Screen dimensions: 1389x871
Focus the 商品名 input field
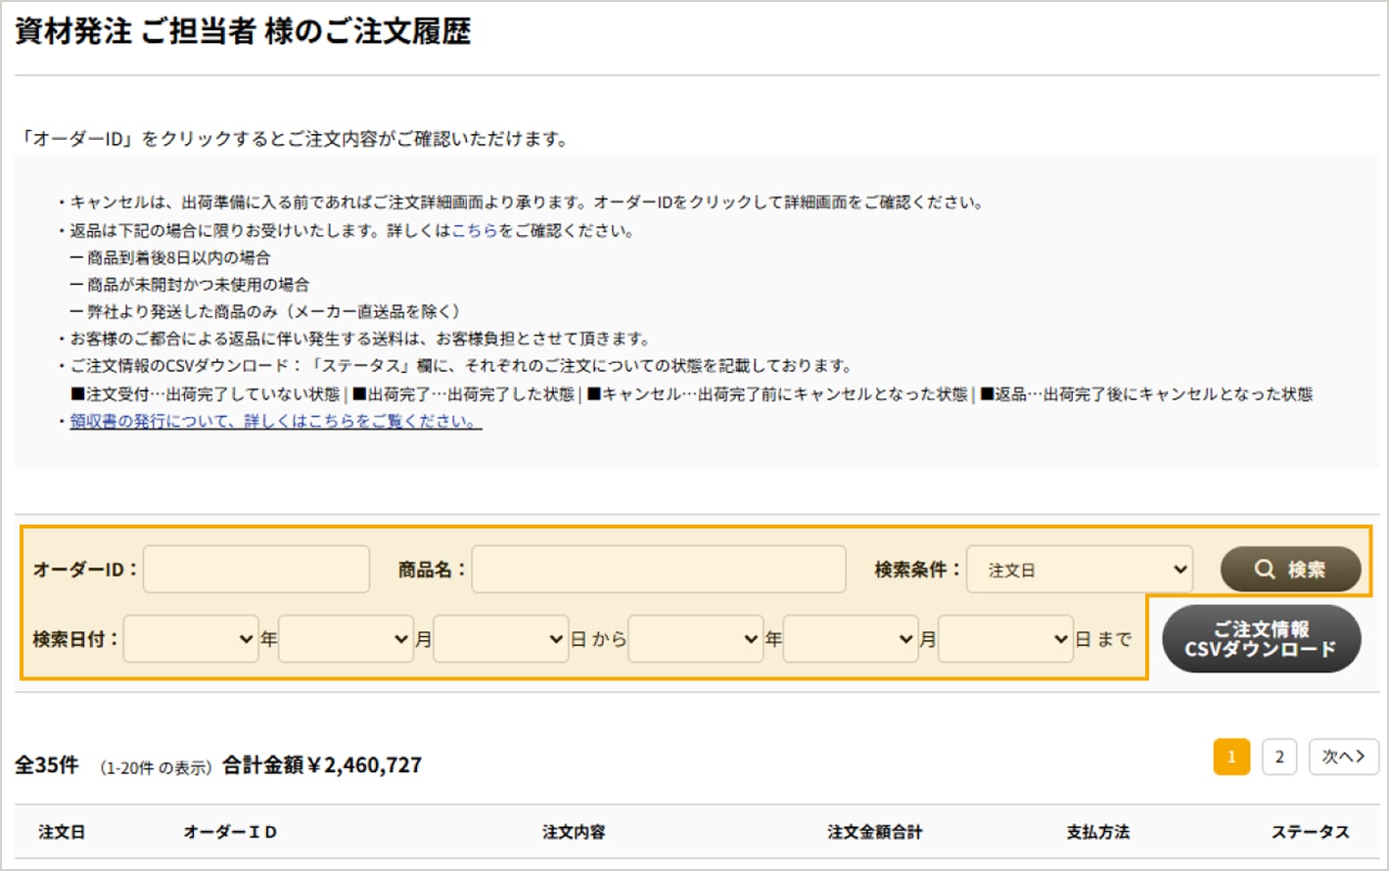[x=659, y=570]
